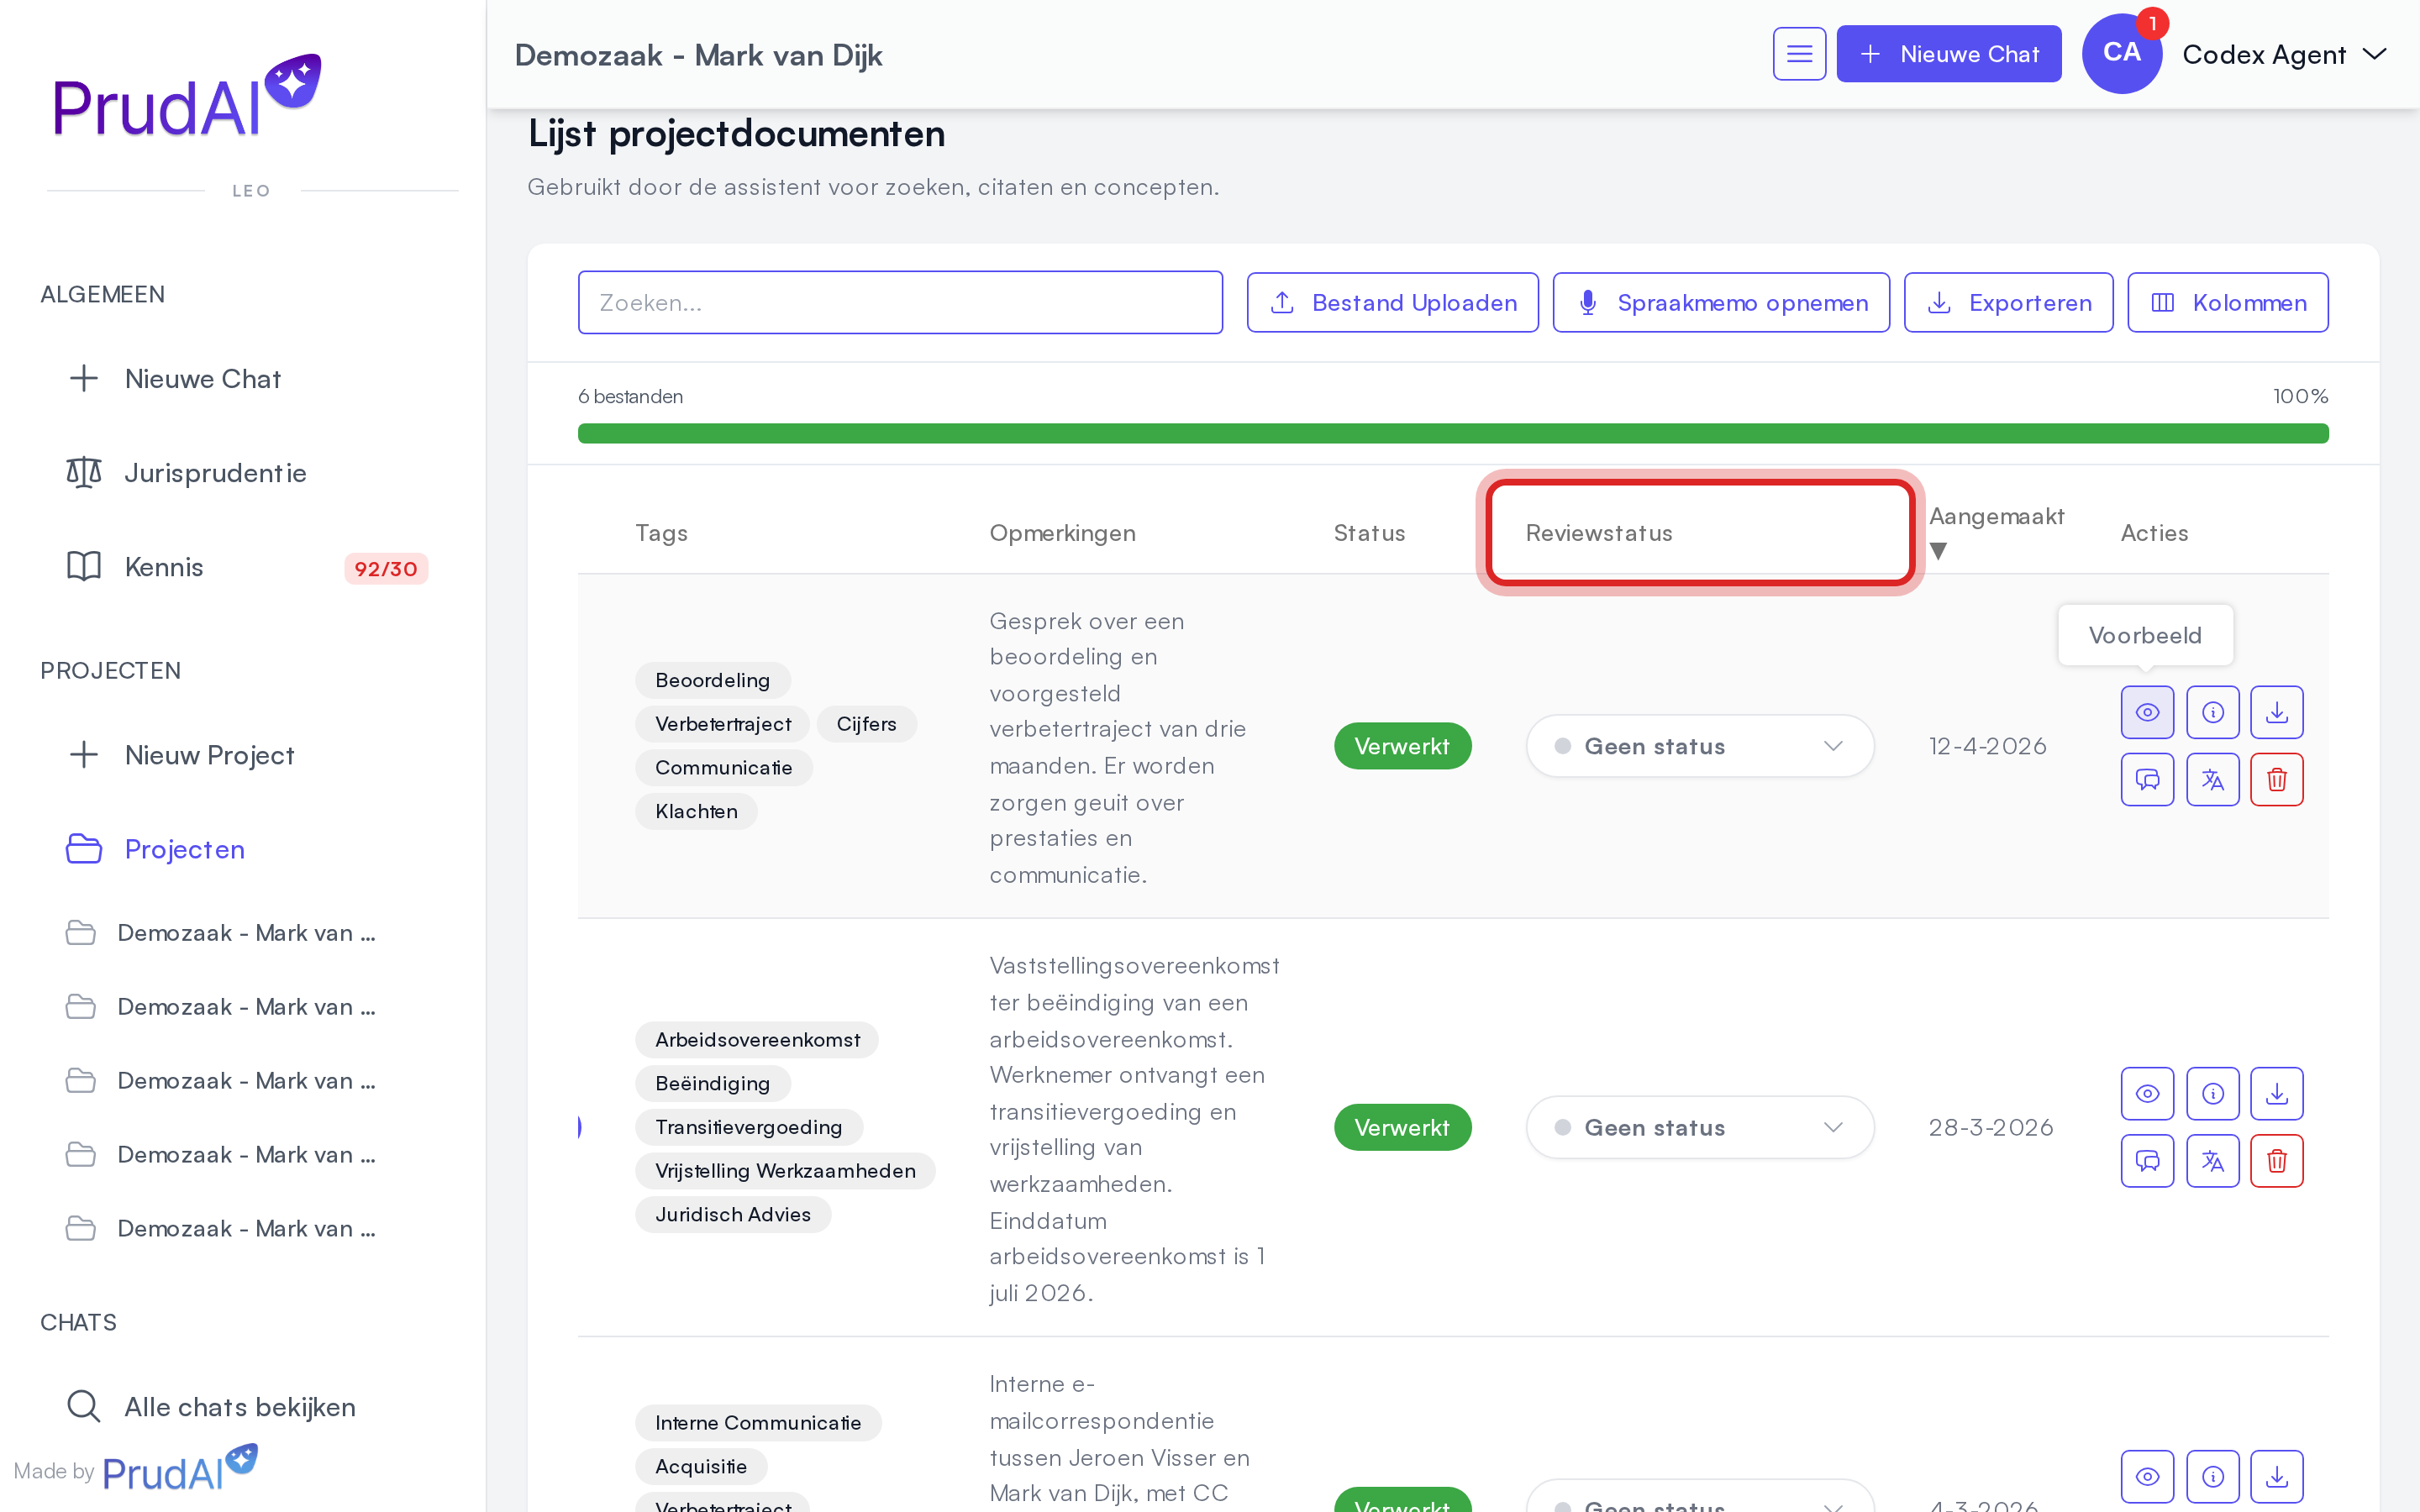The height and width of the screenshot is (1512, 2420).
Task: Preview the 4-3-2026 document with eye icon
Action: click(2147, 1476)
